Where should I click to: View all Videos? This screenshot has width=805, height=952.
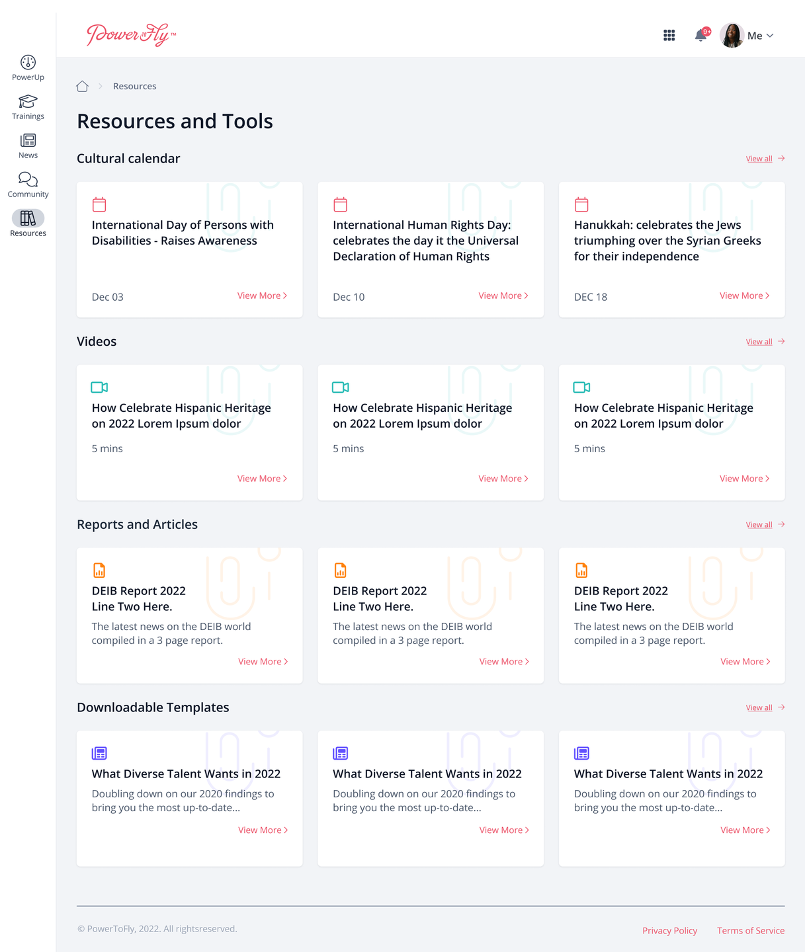coord(765,342)
